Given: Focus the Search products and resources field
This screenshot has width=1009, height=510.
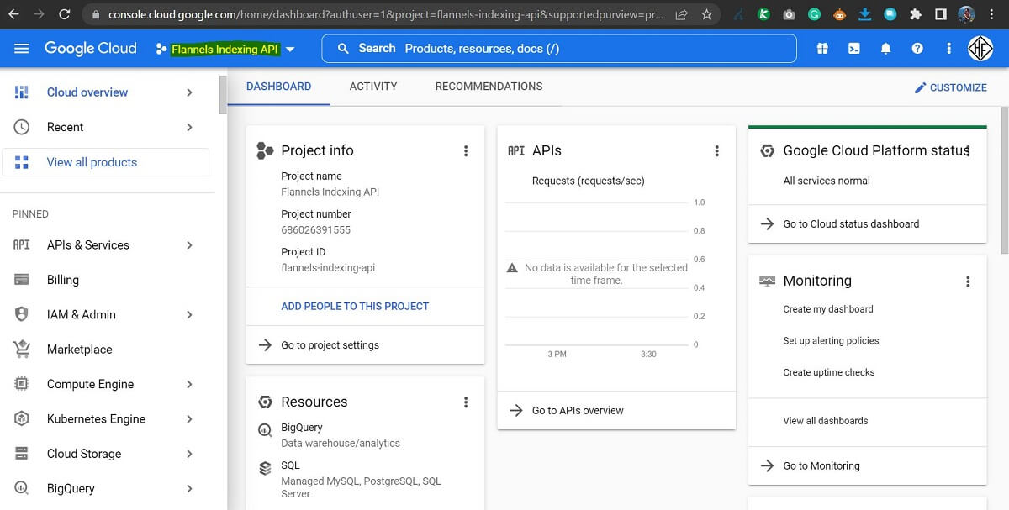Looking at the screenshot, I should (x=559, y=49).
